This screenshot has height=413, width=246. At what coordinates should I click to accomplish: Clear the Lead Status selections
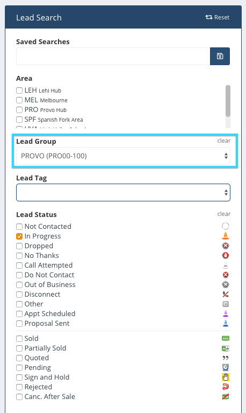(223, 214)
